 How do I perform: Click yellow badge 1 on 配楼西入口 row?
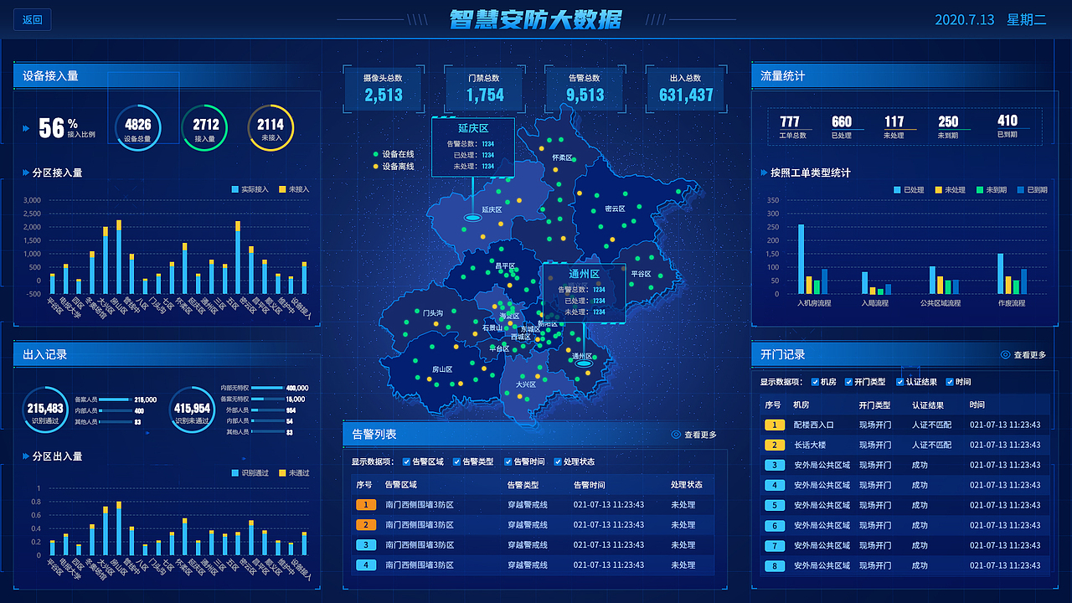[775, 425]
